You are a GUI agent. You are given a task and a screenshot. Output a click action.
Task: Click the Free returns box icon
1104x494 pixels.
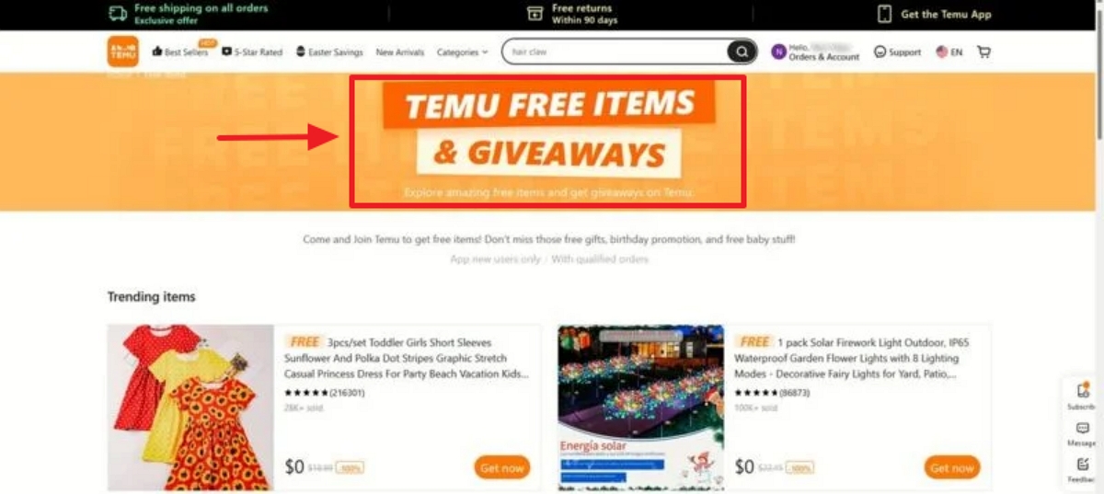tap(535, 13)
